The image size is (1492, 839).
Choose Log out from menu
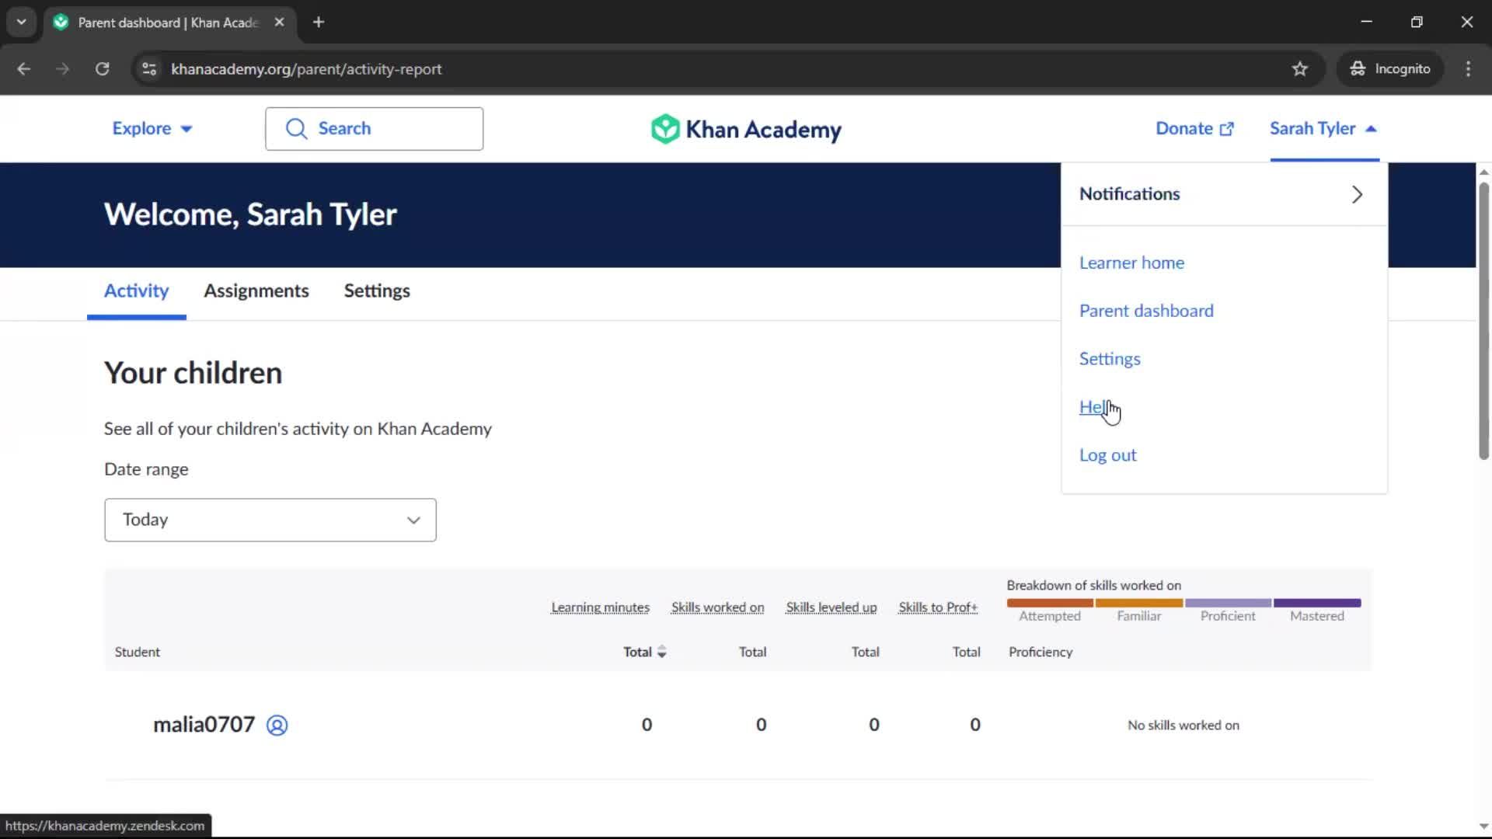[x=1107, y=455]
